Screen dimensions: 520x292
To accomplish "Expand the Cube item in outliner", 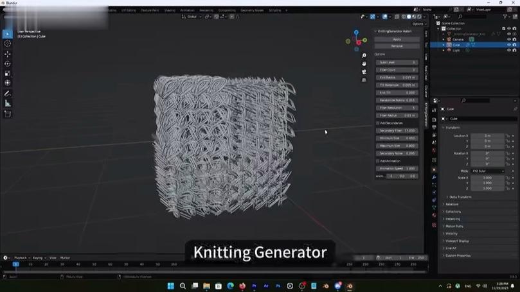I will [x=444, y=45].
